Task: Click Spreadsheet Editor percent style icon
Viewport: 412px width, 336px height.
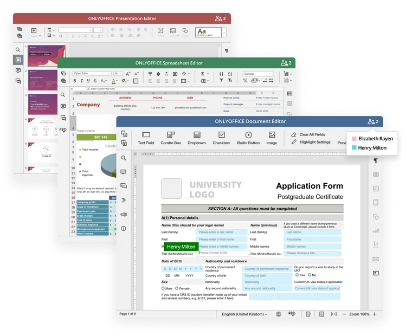Action: [x=245, y=81]
